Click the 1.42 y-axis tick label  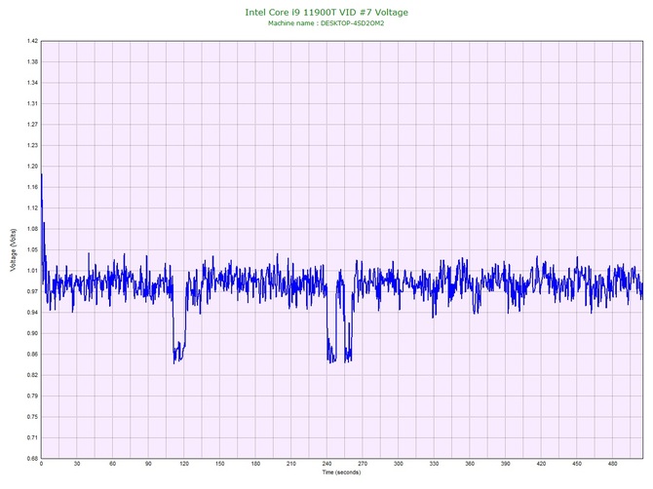(32, 41)
